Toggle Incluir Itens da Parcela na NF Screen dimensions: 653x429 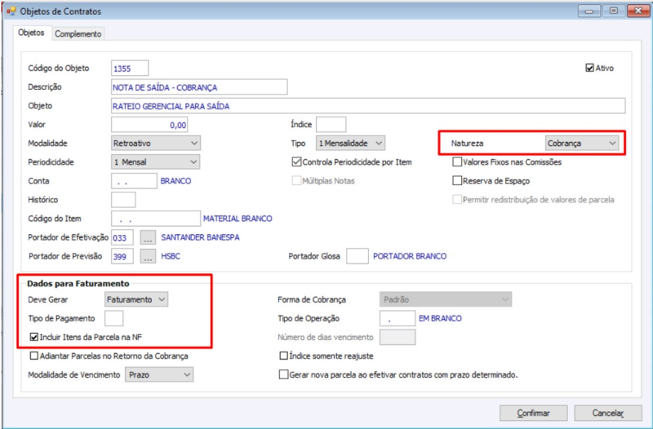(x=34, y=337)
